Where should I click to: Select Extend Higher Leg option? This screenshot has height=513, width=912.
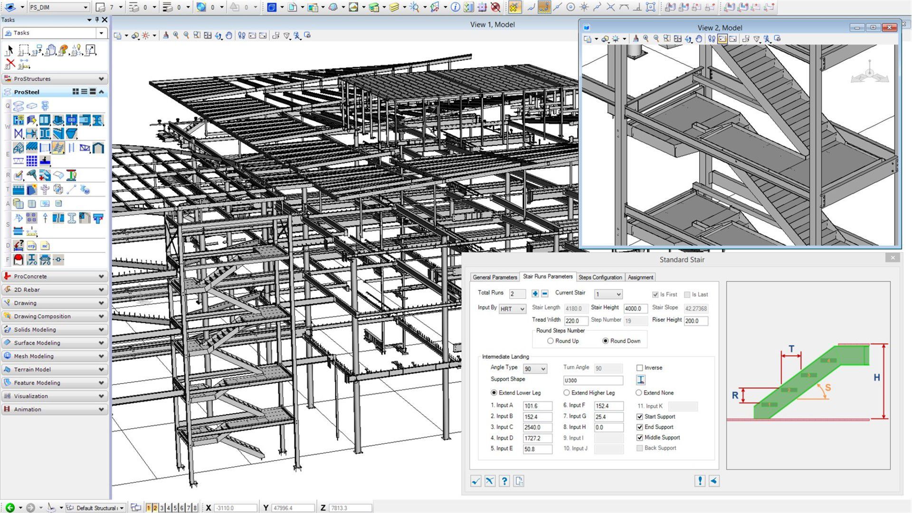(567, 393)
